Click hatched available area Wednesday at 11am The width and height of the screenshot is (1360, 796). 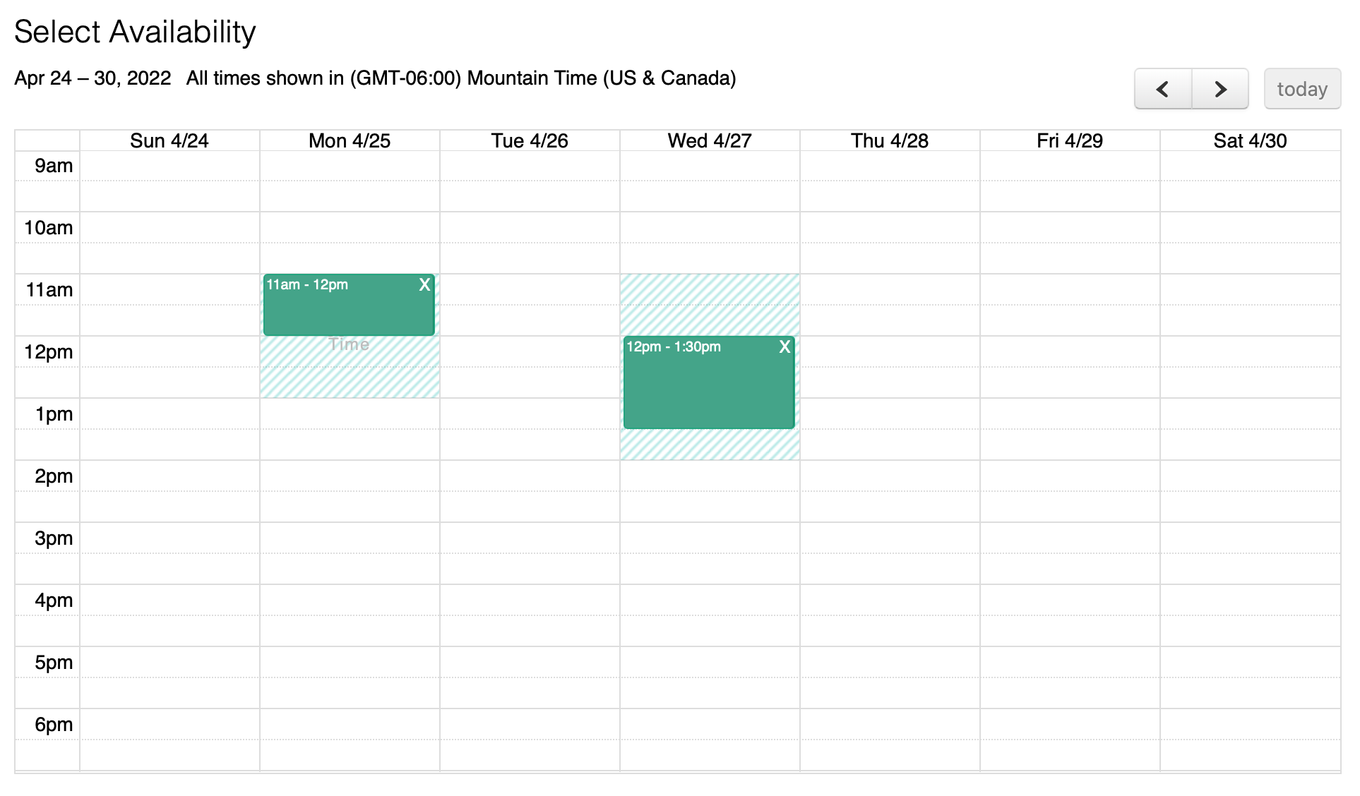[710, 303]
